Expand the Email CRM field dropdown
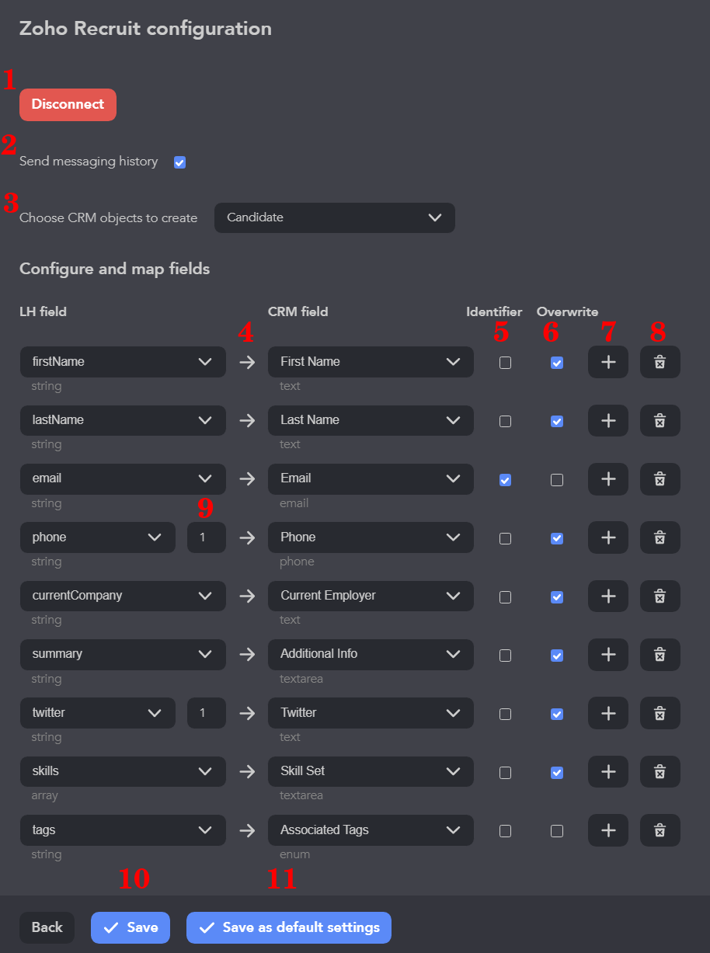Viewport: 710px width, 953px height. [x=371, y=479]
